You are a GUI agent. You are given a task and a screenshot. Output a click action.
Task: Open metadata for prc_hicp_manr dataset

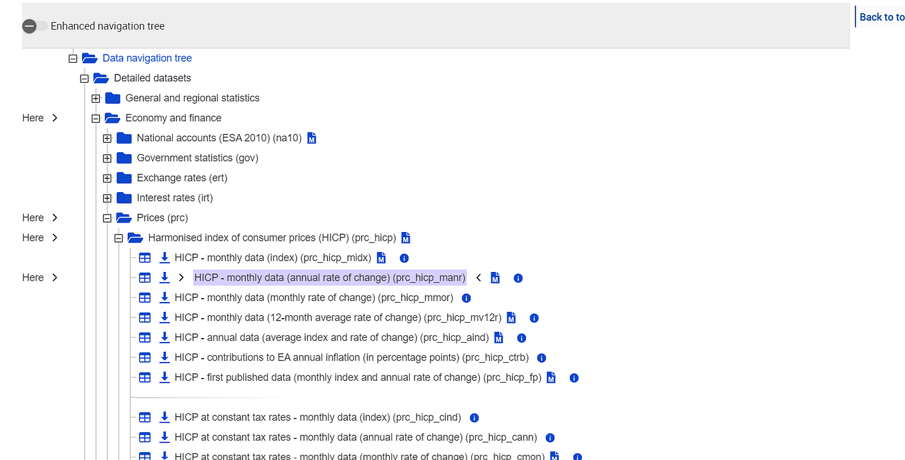click(x=495, y=278)
